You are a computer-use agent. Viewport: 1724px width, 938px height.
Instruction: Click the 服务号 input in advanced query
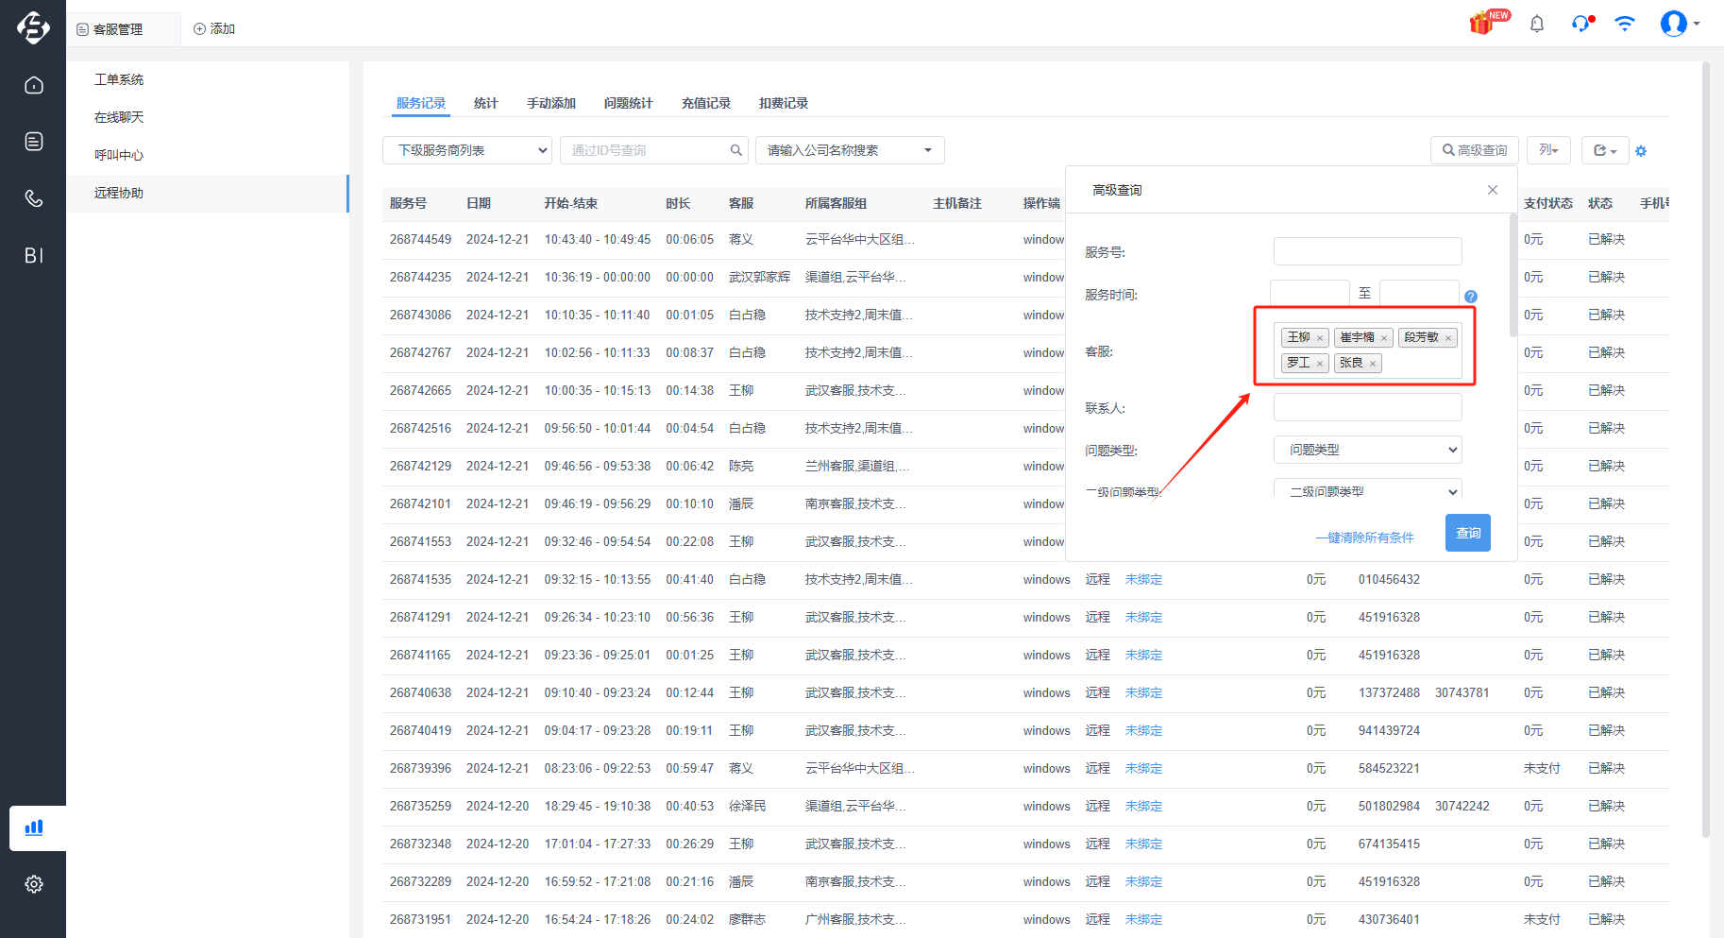1367,251
